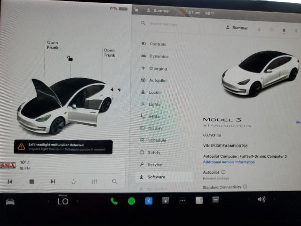This screenshot has height=226, width=301.
Task: Open the Theater video app icon
Action: (166, 201)
